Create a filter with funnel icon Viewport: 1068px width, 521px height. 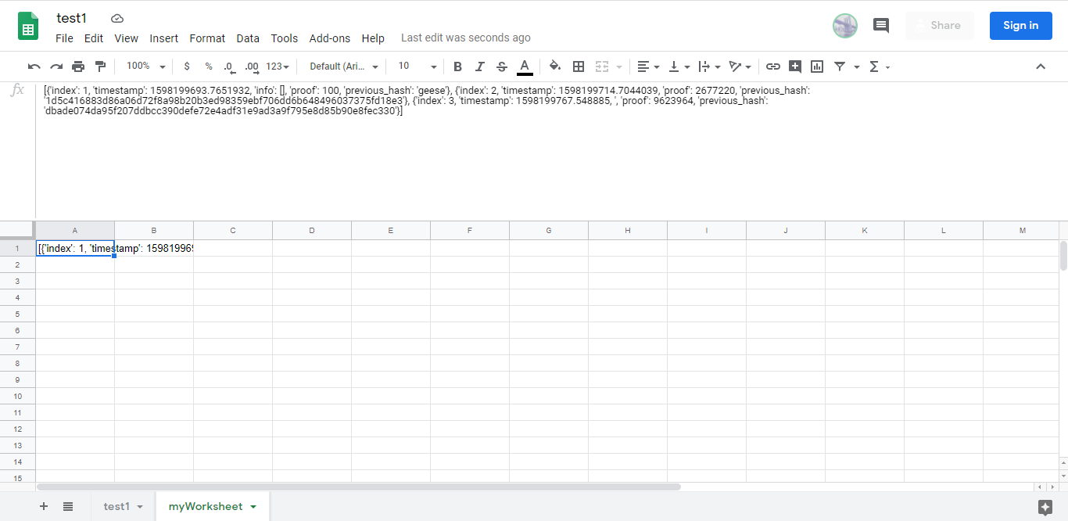coord(840,66)
